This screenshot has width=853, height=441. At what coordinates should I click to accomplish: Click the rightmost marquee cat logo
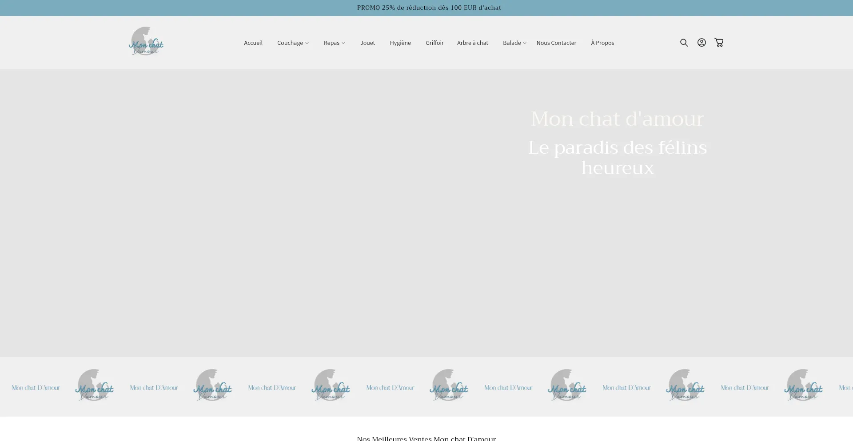point(804,385)
